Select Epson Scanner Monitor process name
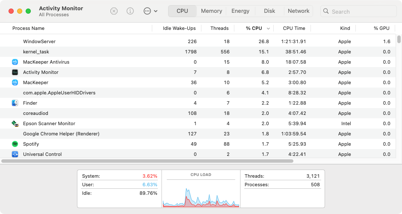This screenshot has height=214, width=402. point(49,123)
